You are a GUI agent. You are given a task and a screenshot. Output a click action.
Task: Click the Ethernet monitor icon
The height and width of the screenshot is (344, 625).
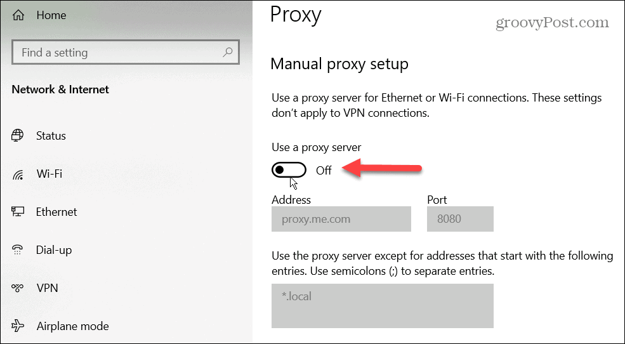click(x=18, y=211)
